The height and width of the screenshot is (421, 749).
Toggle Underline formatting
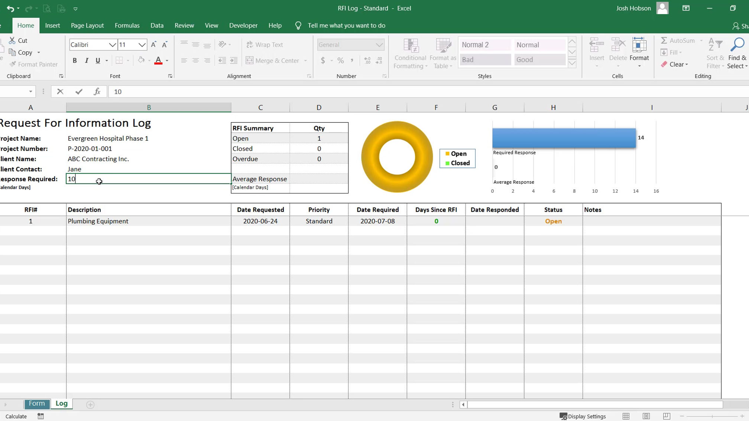coord(98,61)
